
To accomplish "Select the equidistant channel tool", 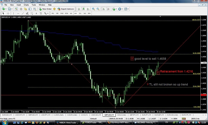I will pos(27,13).
